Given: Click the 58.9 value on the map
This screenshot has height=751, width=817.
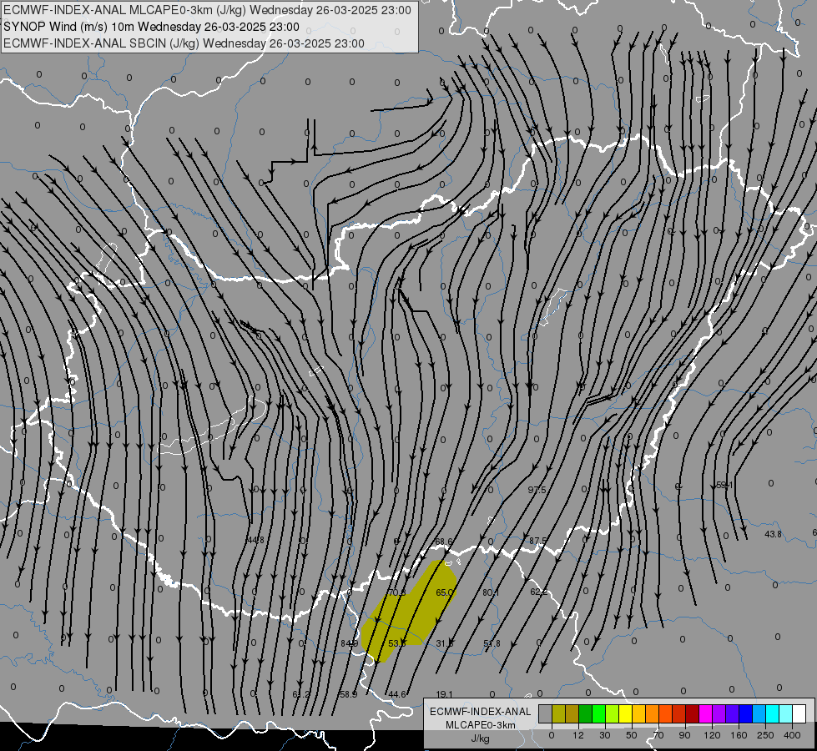Looking at the screenshot, I should tap(349, 695).
